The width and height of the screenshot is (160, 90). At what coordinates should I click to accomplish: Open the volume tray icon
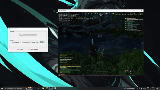click(145, 88)
